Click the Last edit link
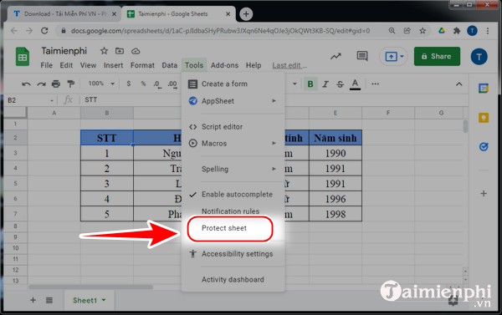 click(x=289, y=65)
